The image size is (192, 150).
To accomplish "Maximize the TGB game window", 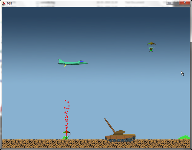I will tap(176, 2).
